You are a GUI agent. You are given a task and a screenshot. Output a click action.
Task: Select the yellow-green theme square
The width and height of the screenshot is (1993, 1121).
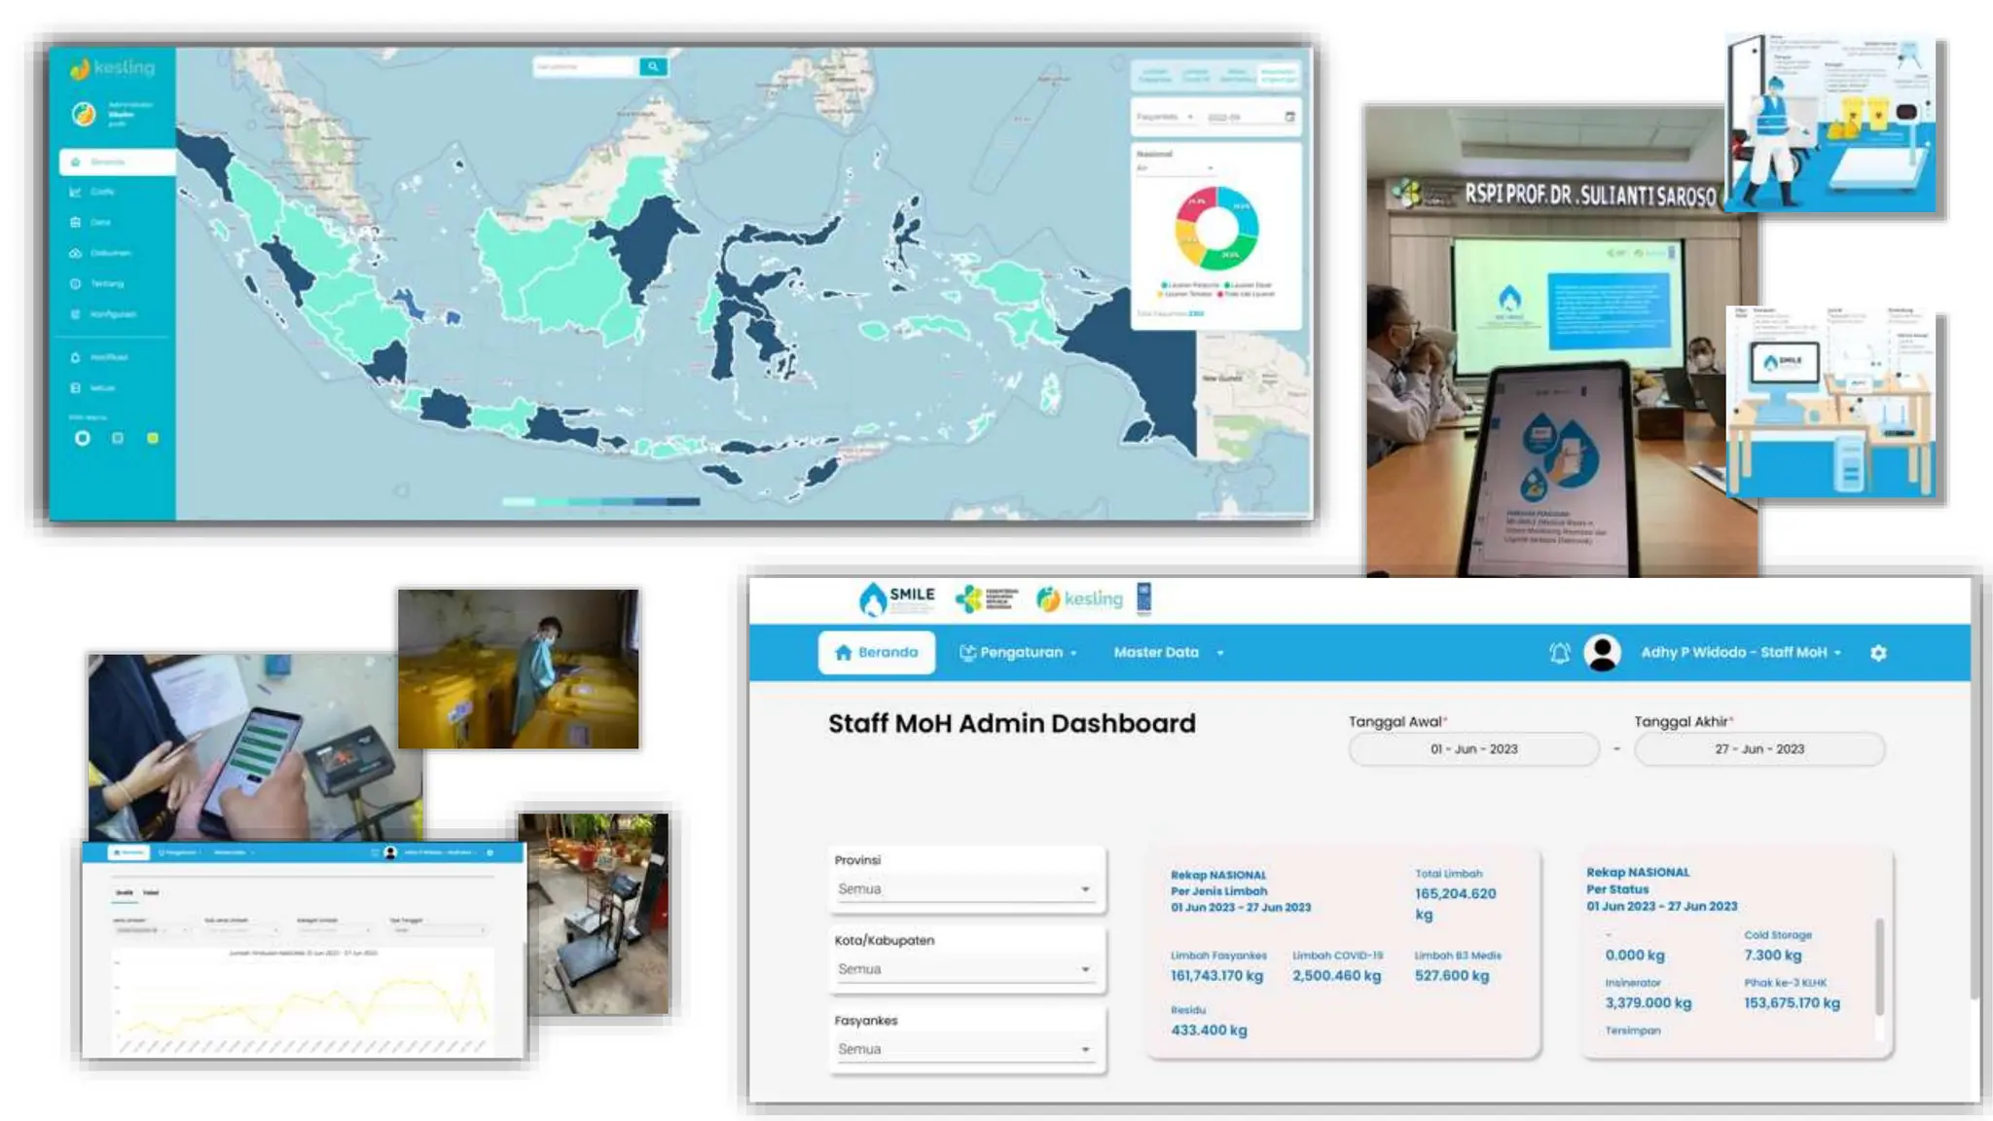click(x=153, y=438)
